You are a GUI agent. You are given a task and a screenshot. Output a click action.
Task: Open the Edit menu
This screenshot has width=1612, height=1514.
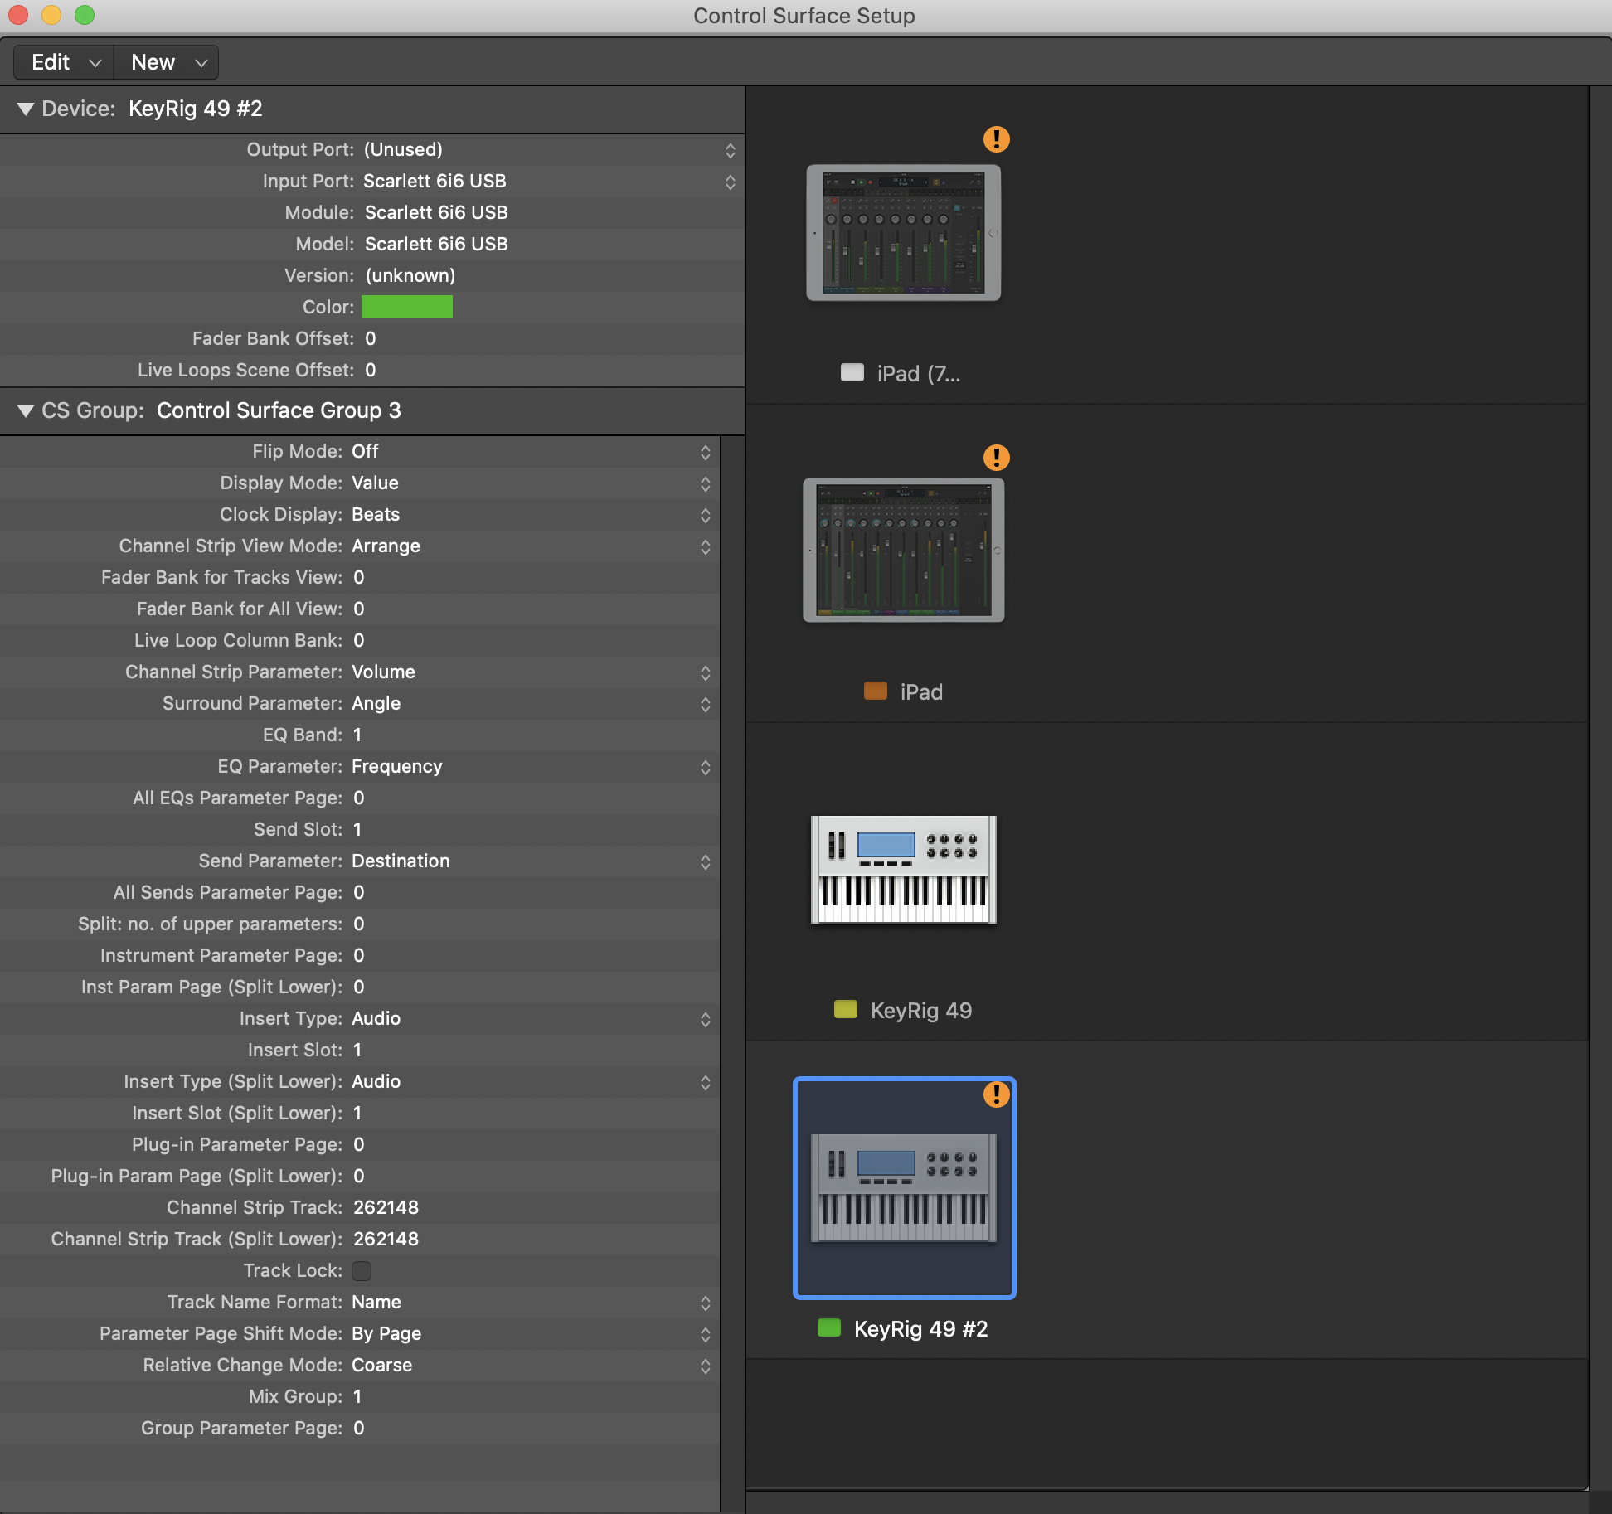[x=65, y=62]
